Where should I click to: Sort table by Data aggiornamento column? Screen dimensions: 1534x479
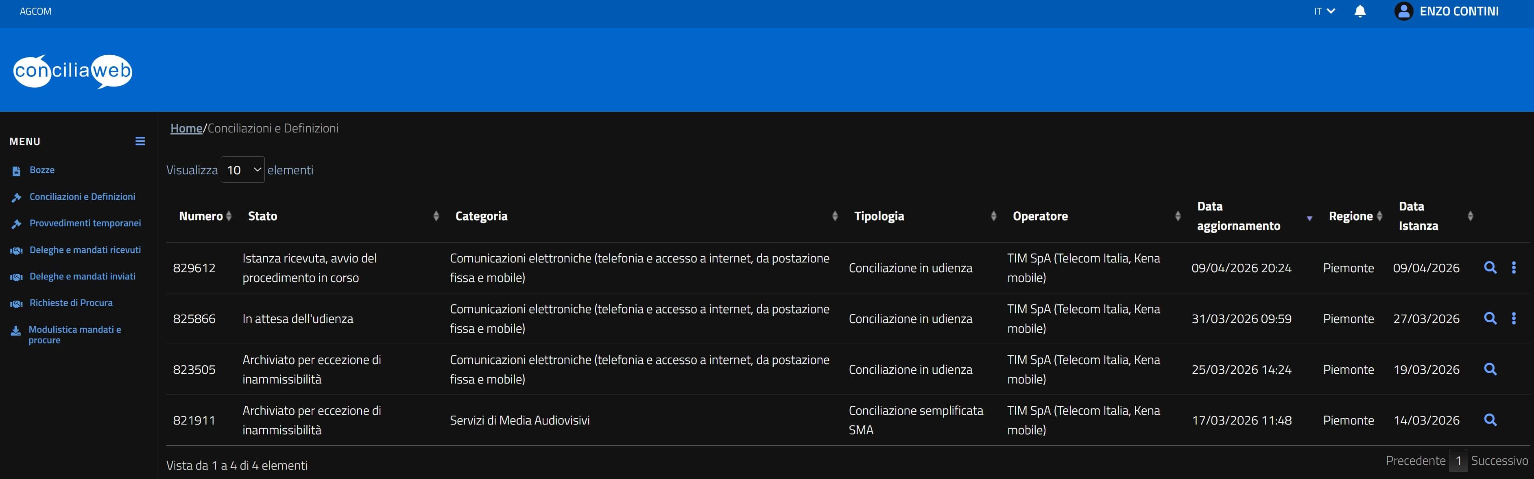coord(1239,216)
